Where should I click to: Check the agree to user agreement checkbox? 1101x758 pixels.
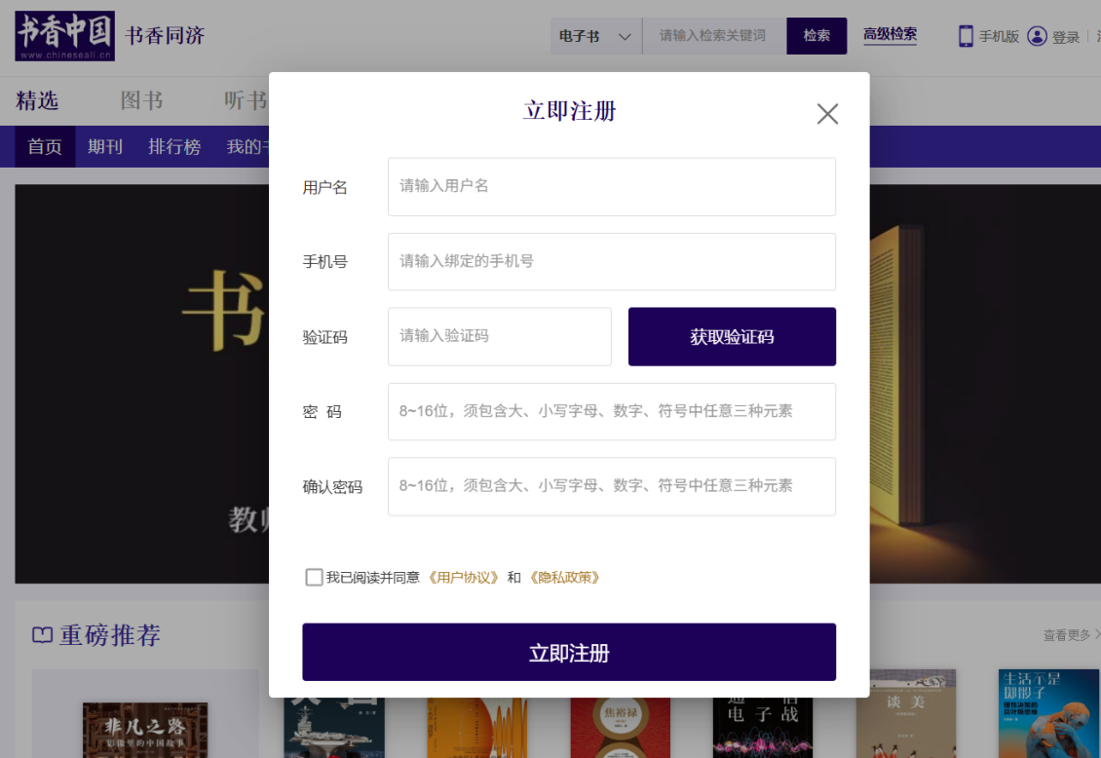(x=314, y=578)
